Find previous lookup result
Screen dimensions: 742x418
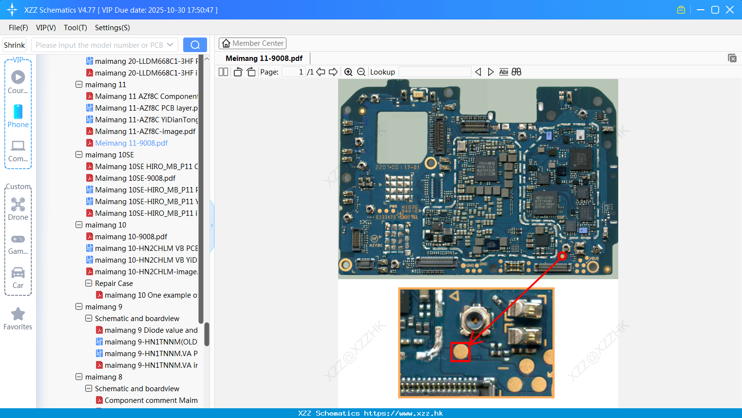pyautogui.click(x=478, y=72)
